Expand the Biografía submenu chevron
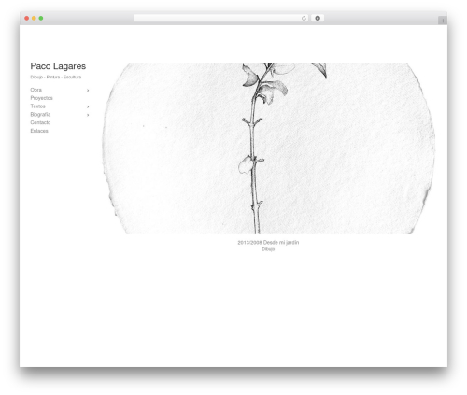The height and width of the screenshot is (395, 467). [x=88, y=115]
